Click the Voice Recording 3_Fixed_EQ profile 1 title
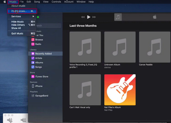The image size is (171, 123). (x=83, y=66)
